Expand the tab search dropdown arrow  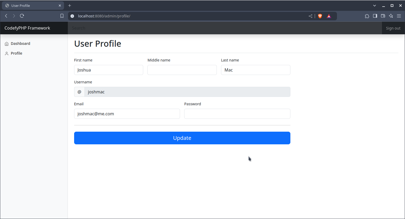pyautogui.click(x=375, y=6)
